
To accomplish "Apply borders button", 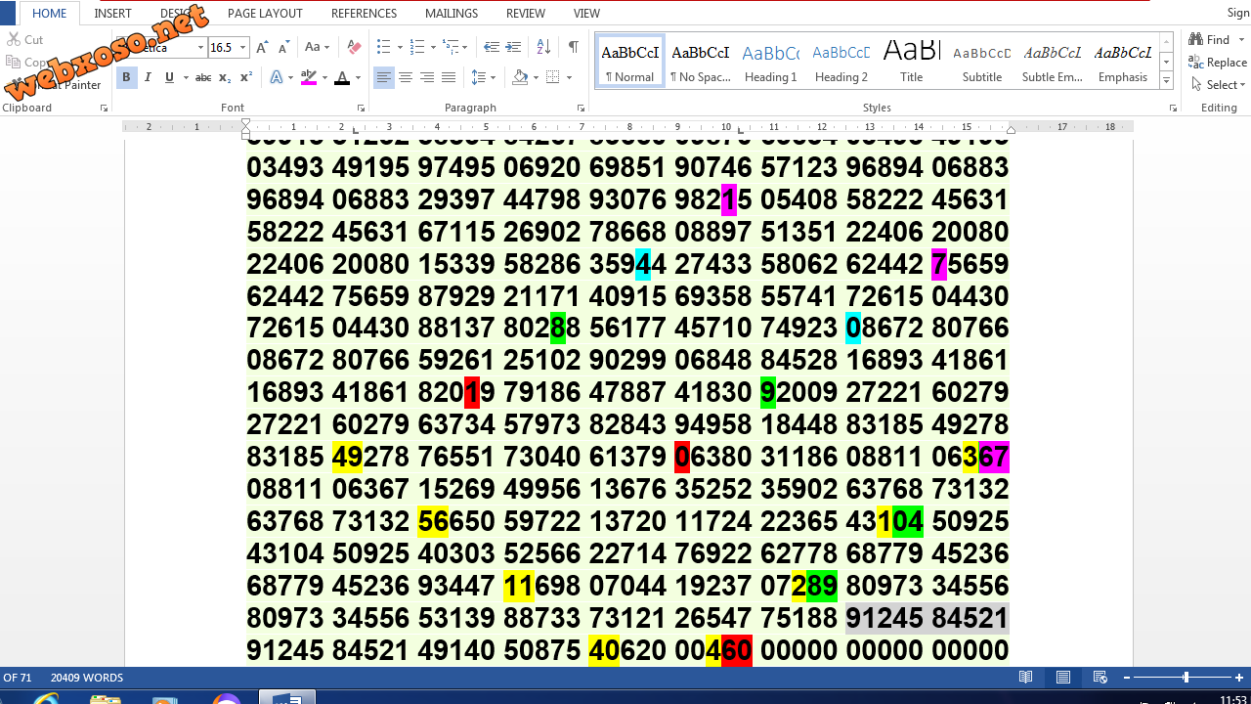I will click(x=553, y=77).
